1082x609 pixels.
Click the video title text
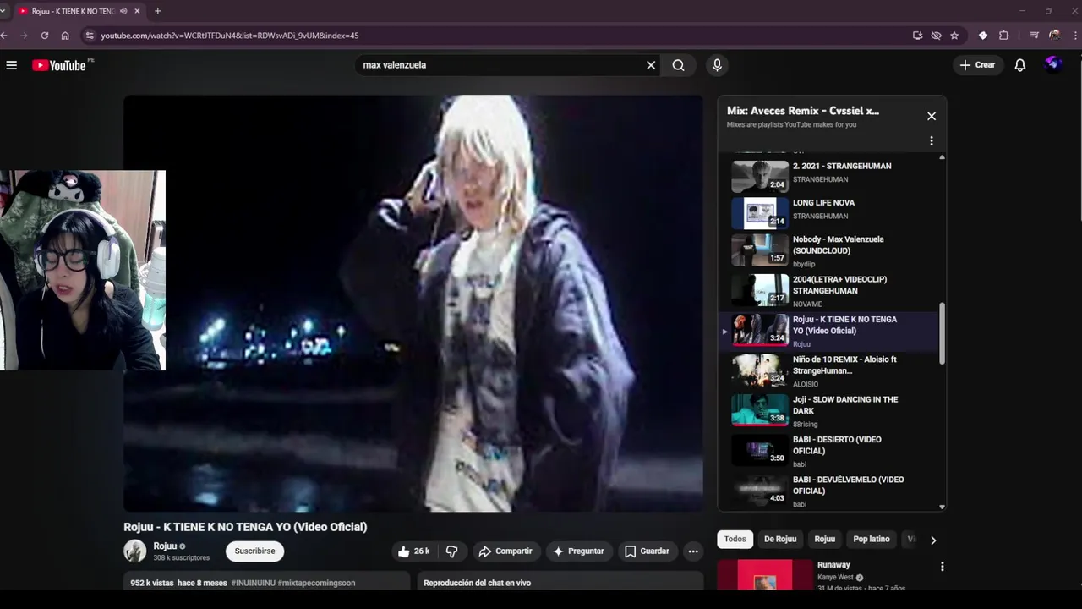pyautogui.click(x=245, y=527)
